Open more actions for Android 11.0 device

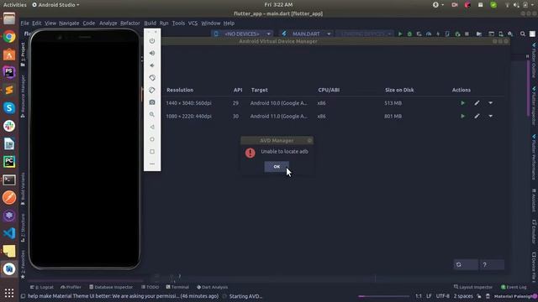[491, 117]
